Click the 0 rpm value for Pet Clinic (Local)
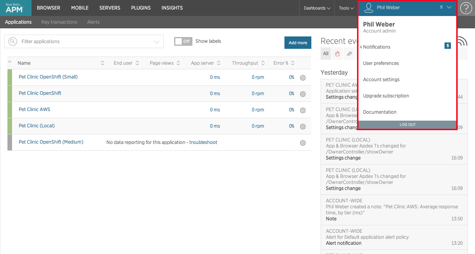The width and height of the screenshot is (475, 254). [x=258, y=126]
